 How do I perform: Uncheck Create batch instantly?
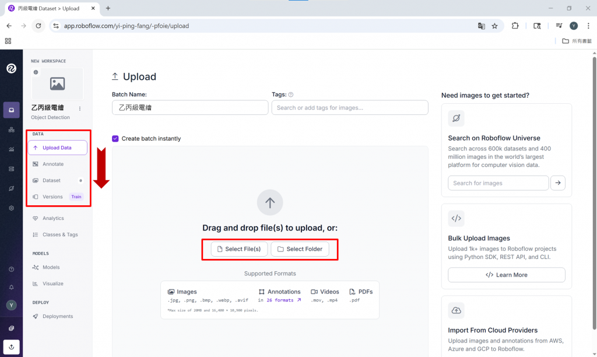(x=115, y=139)
